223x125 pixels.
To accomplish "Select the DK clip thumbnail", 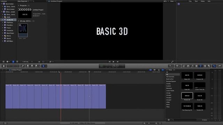I will pyautogui.click(x=23, y=30).
